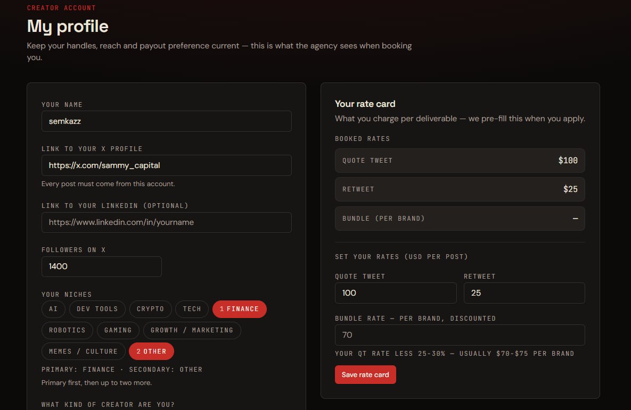Image resolution: width=631 pixels, height=410 pixels.
Task: Focus the LinkedIn link input
Action: pos(166,222)
